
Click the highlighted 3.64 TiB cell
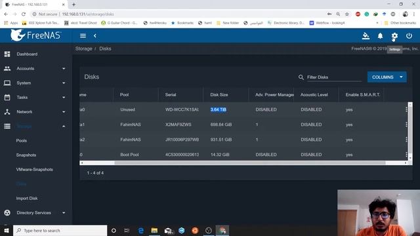click(219, 109)
